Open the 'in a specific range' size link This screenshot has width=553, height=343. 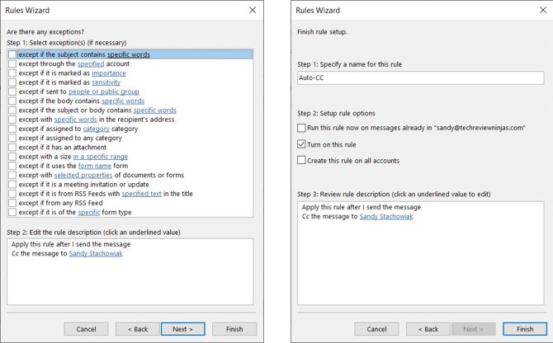(101, 156)
